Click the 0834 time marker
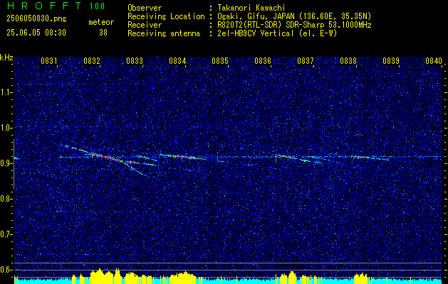The image size is (448, 284). click(x=177, y=61)
